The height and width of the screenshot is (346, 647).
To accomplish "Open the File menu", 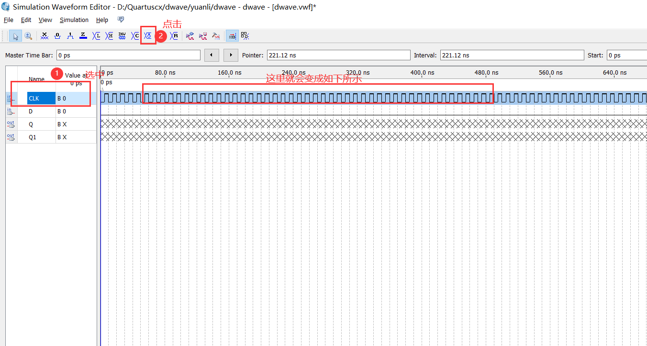I will (x=9, y=20).
